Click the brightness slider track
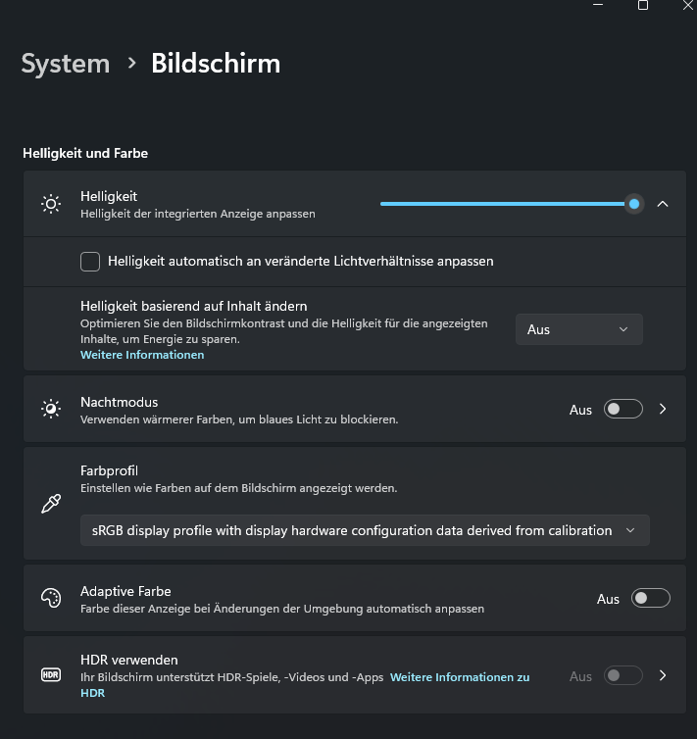The image size is (697, 739). click(x=500, y=204)
